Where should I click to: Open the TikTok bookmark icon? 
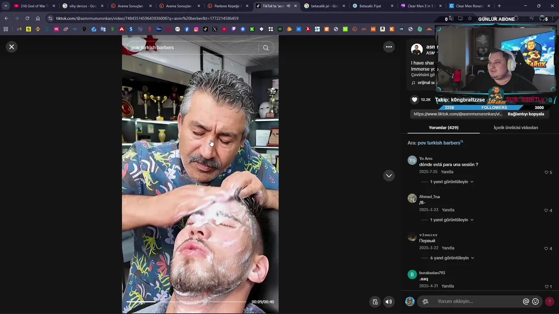pyautogui.click(x=205, y=29)
